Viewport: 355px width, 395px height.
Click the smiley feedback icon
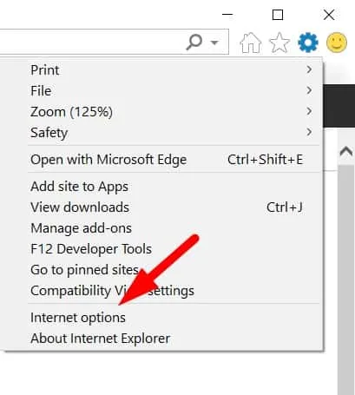[x=337, y=43]
